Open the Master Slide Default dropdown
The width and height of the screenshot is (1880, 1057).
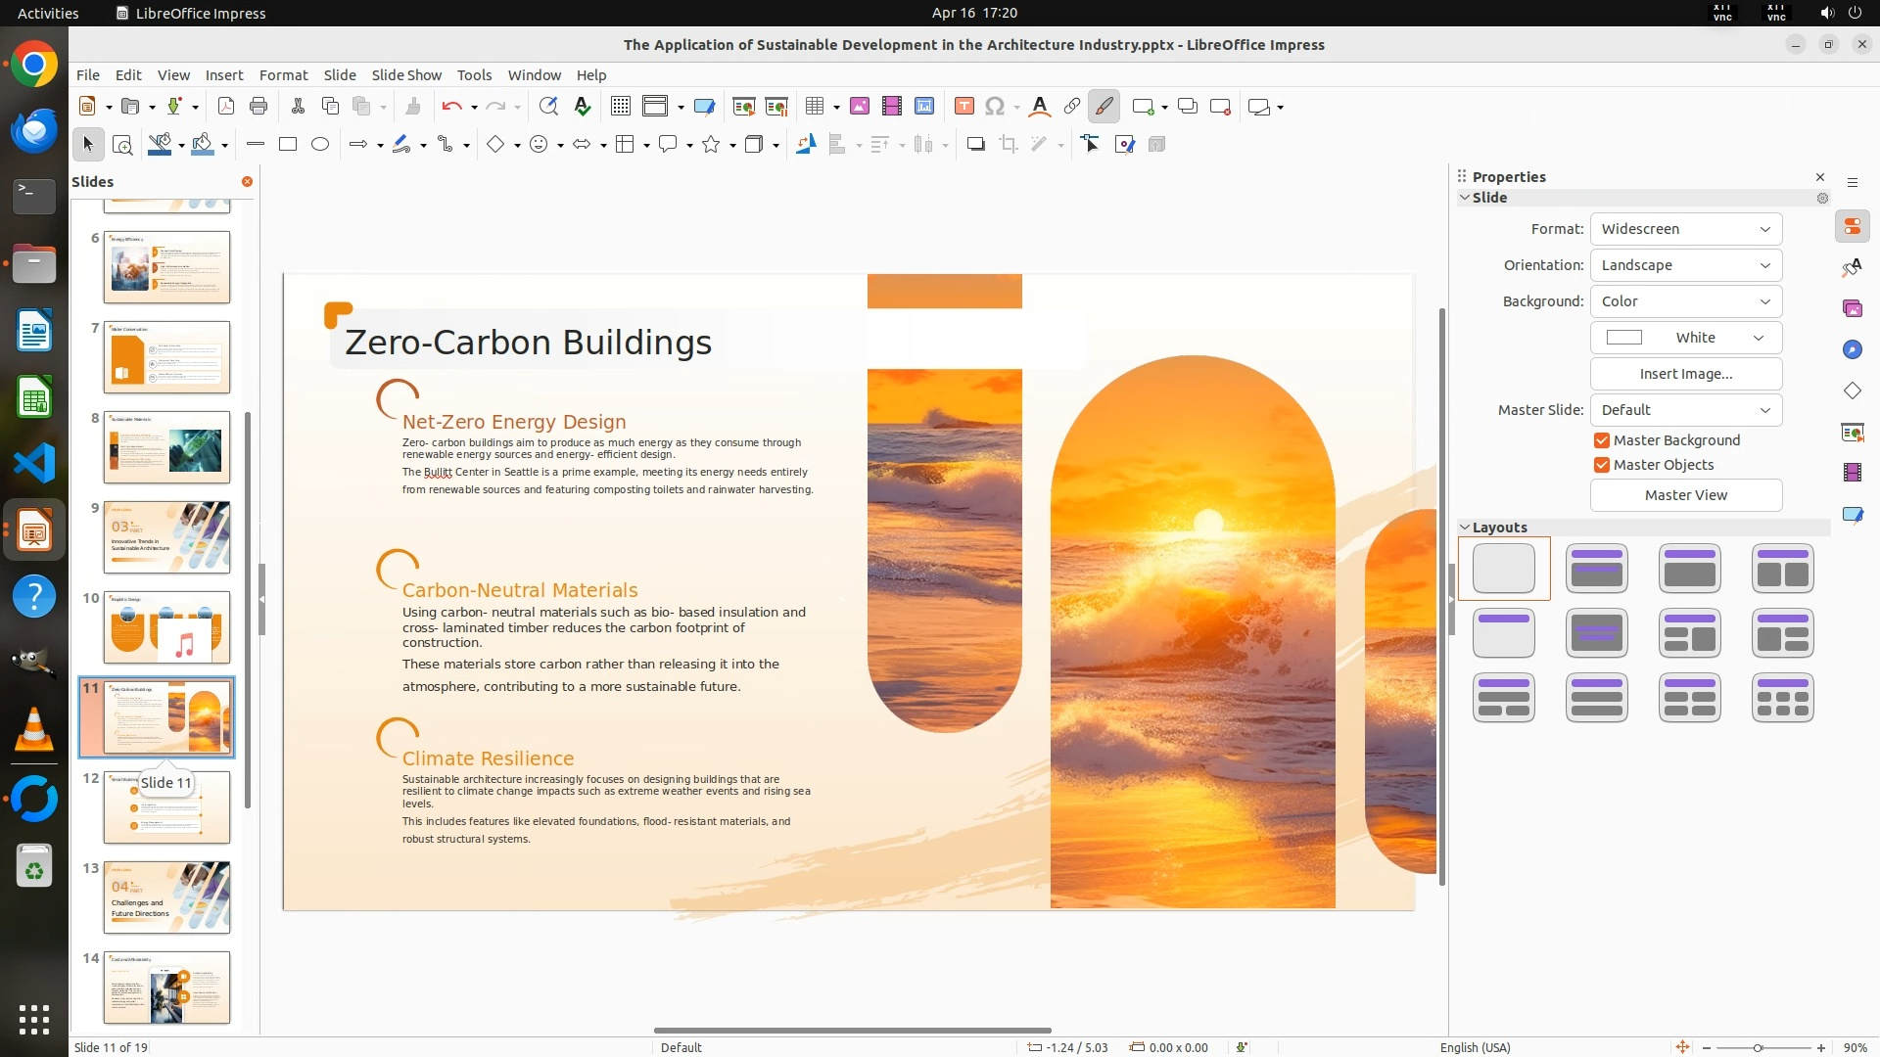(x=1685, y=410)
